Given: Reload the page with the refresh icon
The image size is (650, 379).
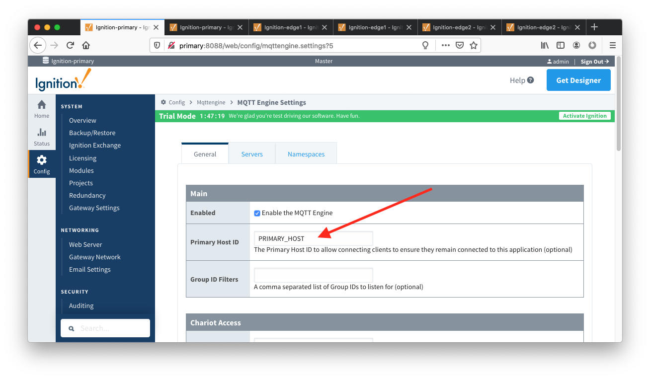Looking at the screenshot, I should click(x=70, y=45).
